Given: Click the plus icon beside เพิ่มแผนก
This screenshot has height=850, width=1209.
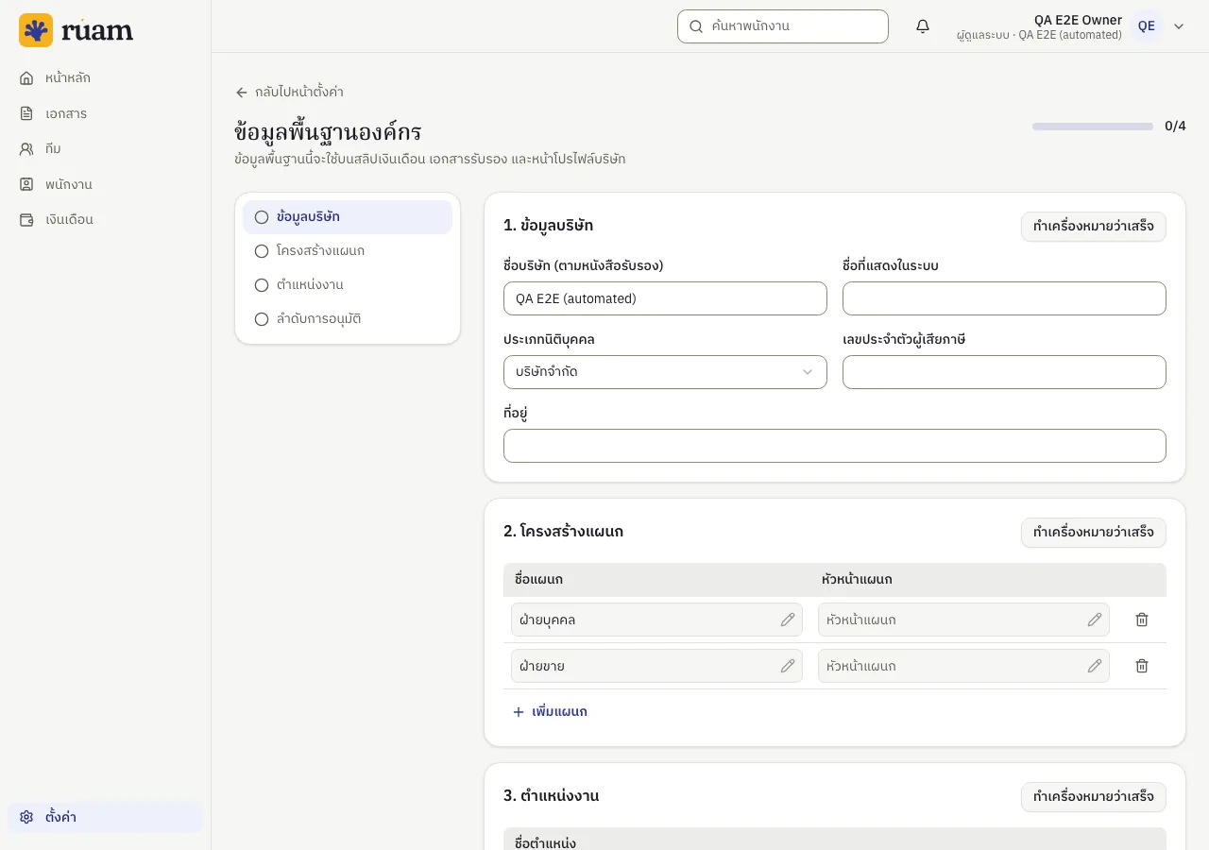Looking at the screenshot, I should pos(519,712).
